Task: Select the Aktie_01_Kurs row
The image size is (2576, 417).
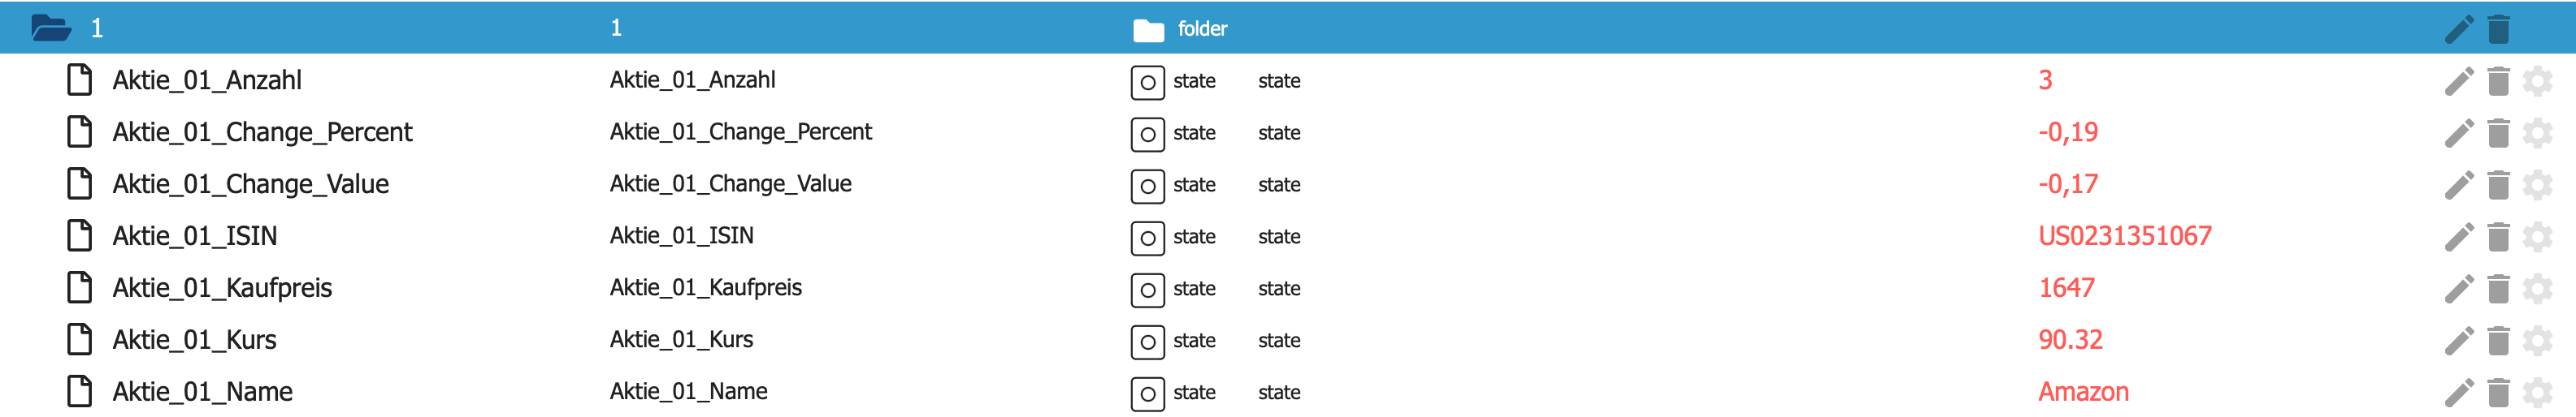Action: (x=194, y=340)
